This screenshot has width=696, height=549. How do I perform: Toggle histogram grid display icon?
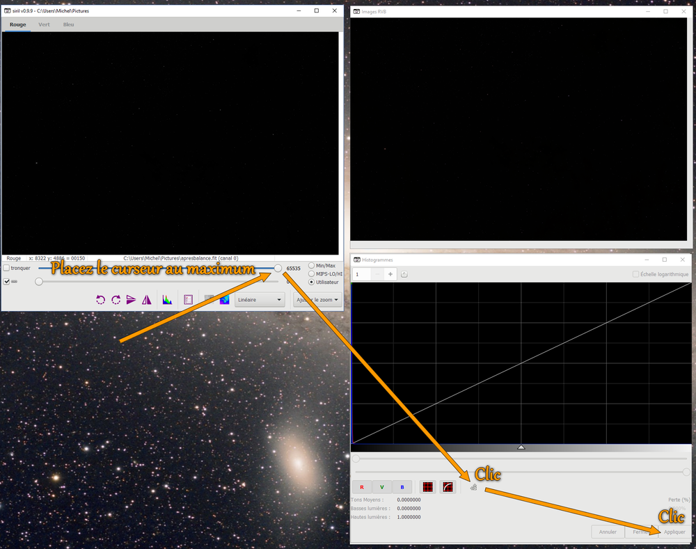click(x=427, y=487)
